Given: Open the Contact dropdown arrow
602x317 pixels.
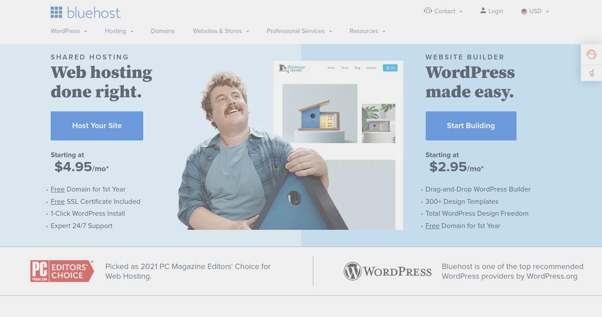Looking at the screenshot, I should pyautogui.click(x=461, y=11).
